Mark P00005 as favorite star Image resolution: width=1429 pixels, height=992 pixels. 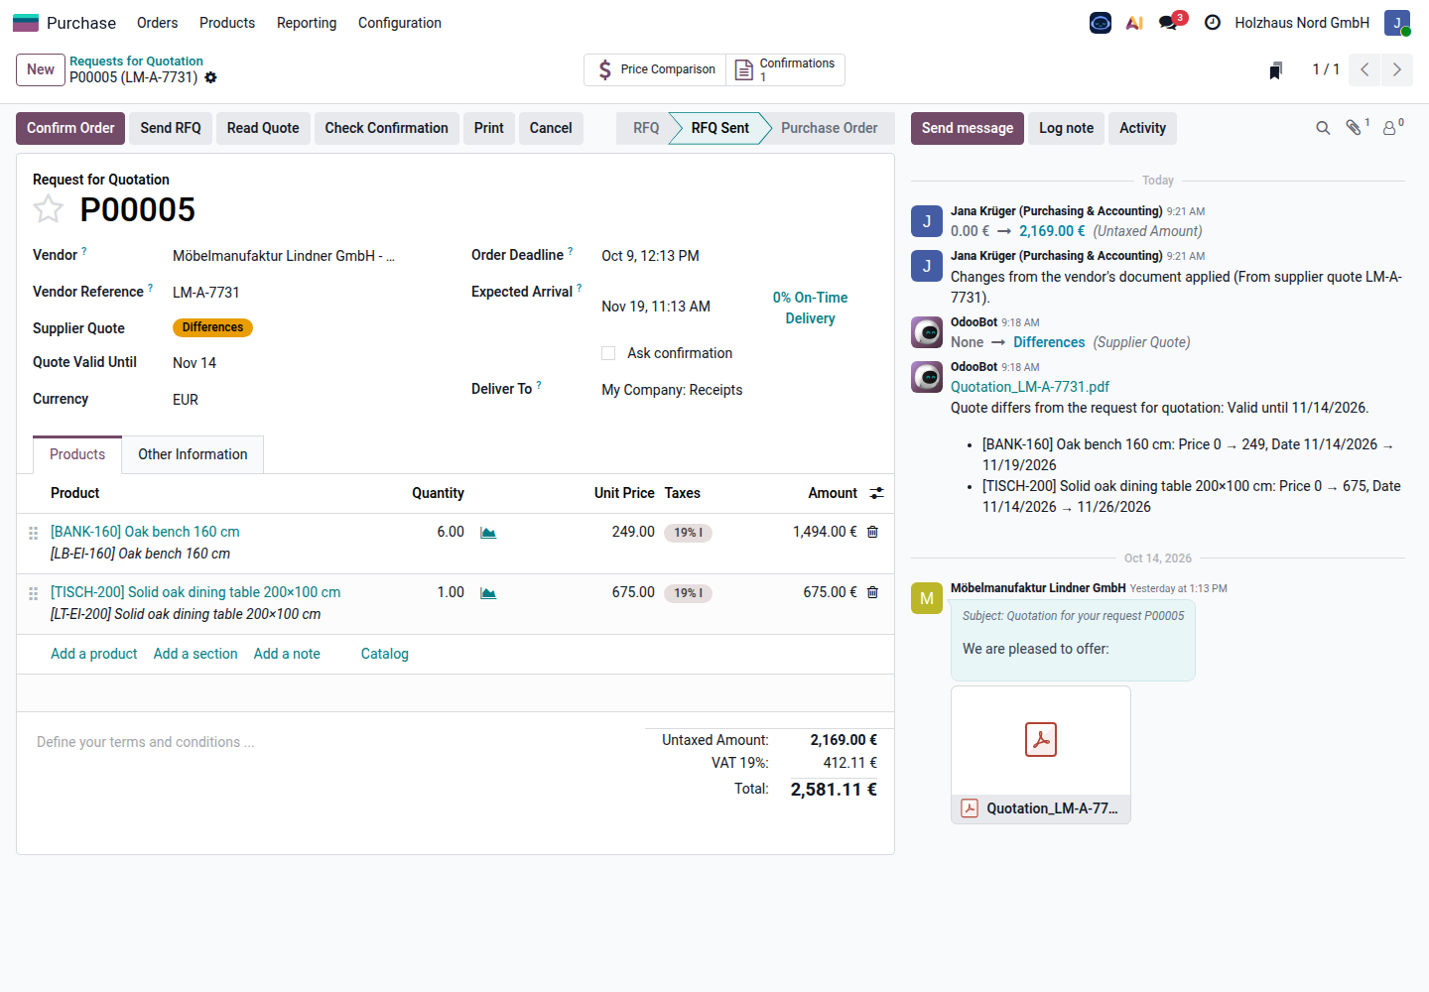tap(49, 209)
